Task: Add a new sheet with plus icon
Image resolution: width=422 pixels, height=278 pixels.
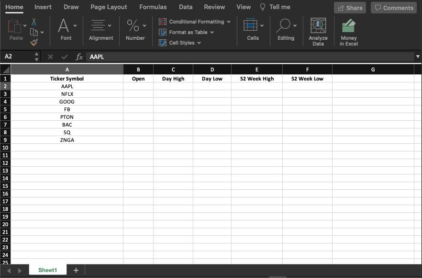Action: 76,270
